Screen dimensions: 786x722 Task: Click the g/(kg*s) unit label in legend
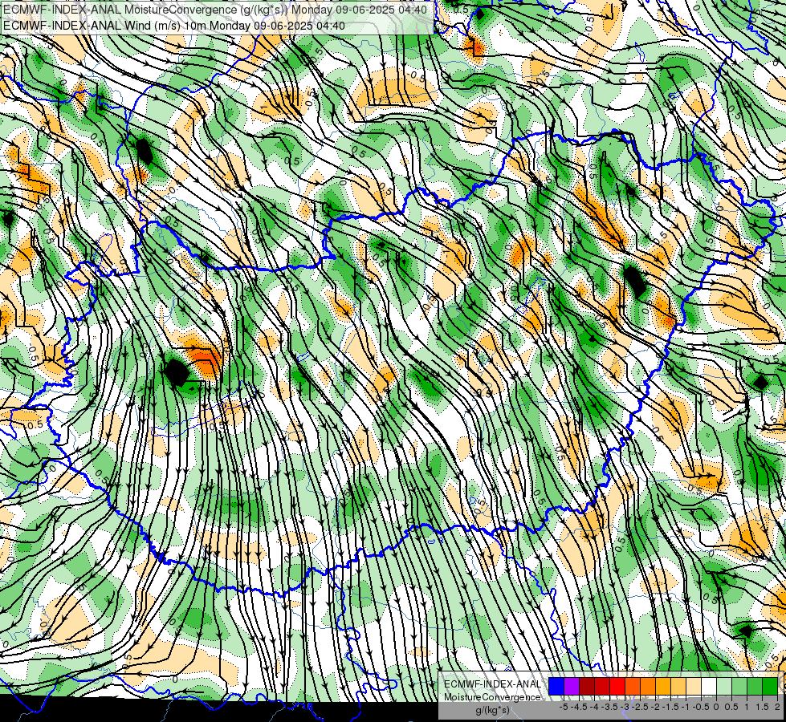[493, 710]
